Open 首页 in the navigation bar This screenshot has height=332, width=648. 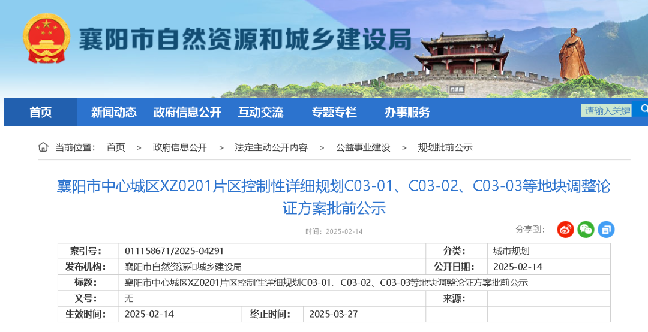[x=41, y=112]
